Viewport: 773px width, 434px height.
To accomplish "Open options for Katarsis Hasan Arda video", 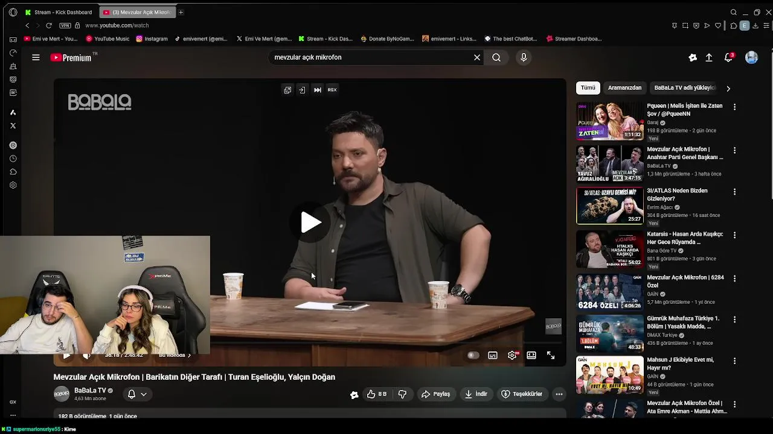I will coord(734,235).
